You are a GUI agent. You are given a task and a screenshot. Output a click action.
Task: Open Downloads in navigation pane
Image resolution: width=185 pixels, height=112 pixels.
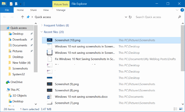pyautogui.click(x=20, y=39)
